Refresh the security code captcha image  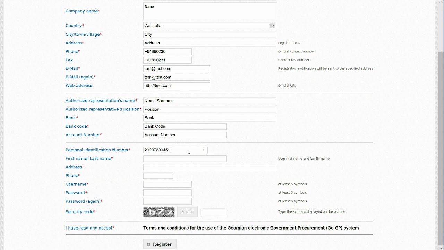pyautogui.click(x=187, y=212)
